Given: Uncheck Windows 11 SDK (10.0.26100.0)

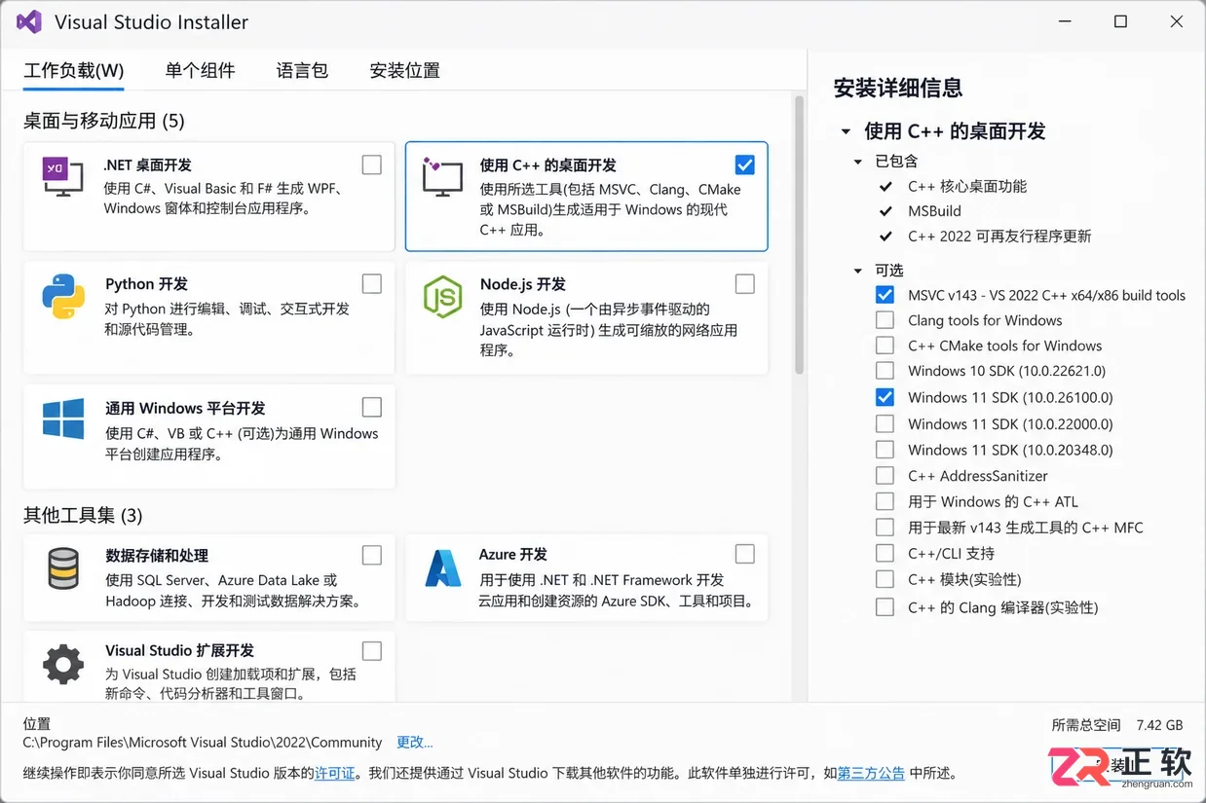Looking at the screenshot, I should click(885, 397).
